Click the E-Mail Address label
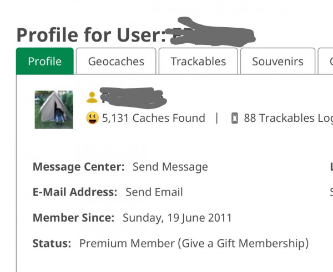The height and width of the screenshot is (272, 333). (x=75, y=192)
